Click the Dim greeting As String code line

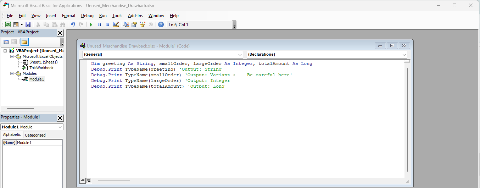202,63
